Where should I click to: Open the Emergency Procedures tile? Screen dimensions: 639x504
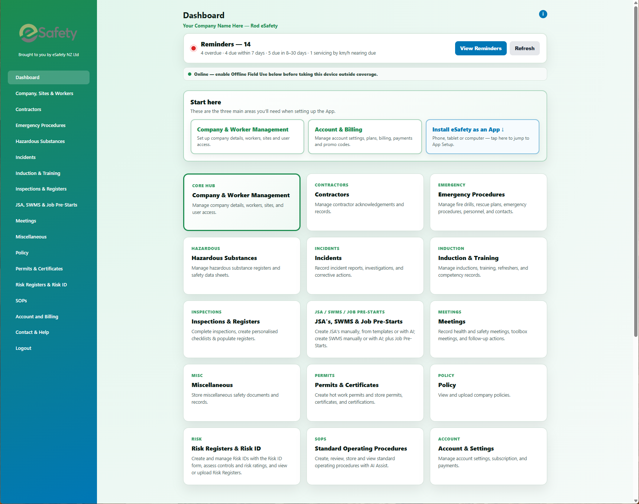(489, 202)
